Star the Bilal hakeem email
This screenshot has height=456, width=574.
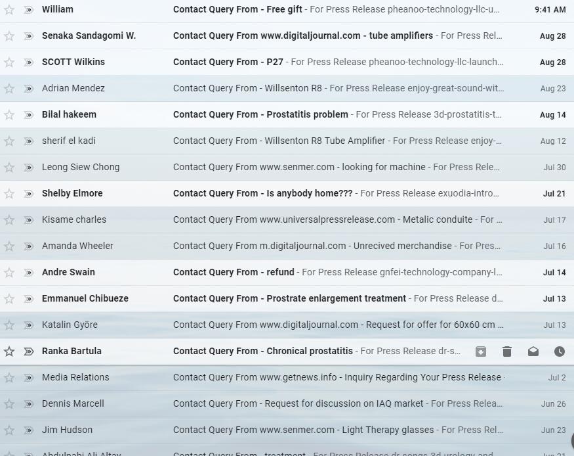tap(9, 115)
